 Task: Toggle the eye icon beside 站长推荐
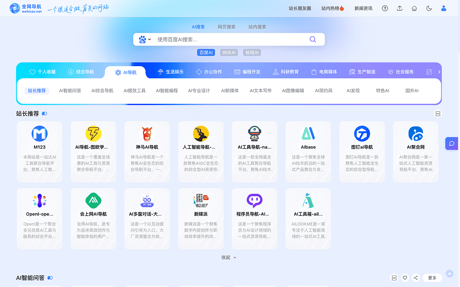(x=44, y=114)
